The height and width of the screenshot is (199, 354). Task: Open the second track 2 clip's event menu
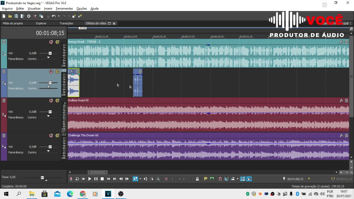tap(140, 72)
